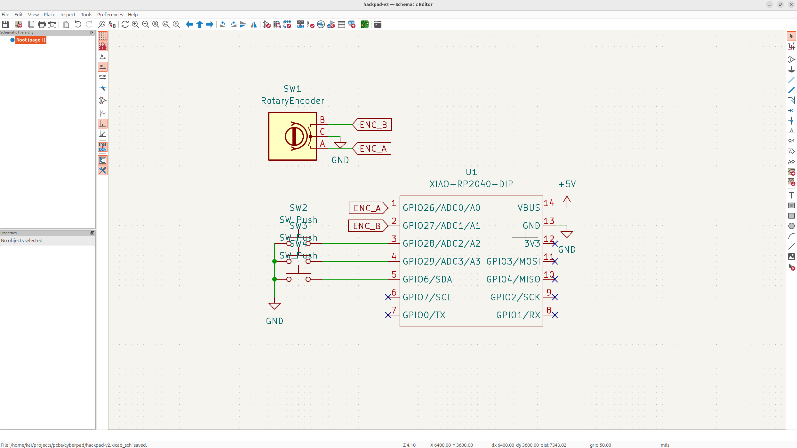Switch units to millimeters

(103, 77)
